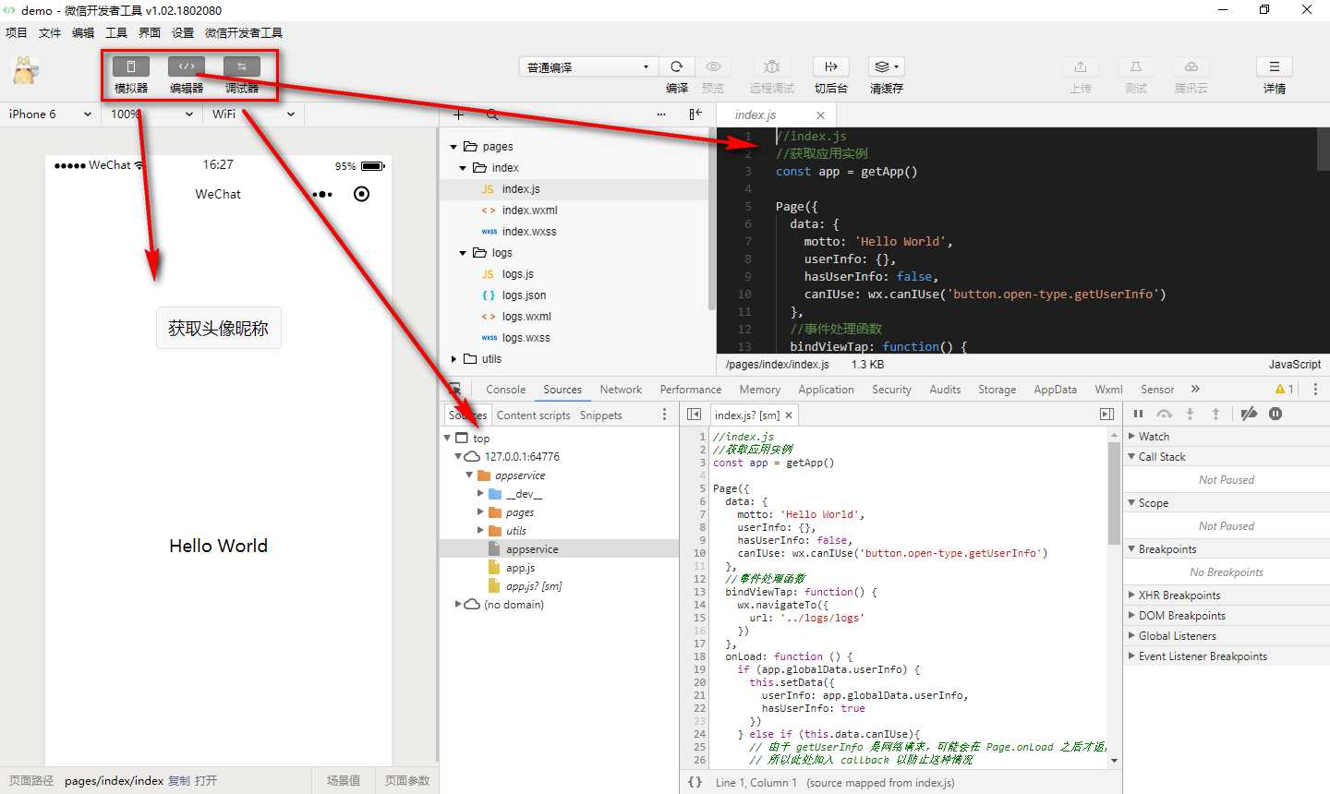Select app.js in sources tree
This screenshot has height=794, width=1330.
(520, 568)
